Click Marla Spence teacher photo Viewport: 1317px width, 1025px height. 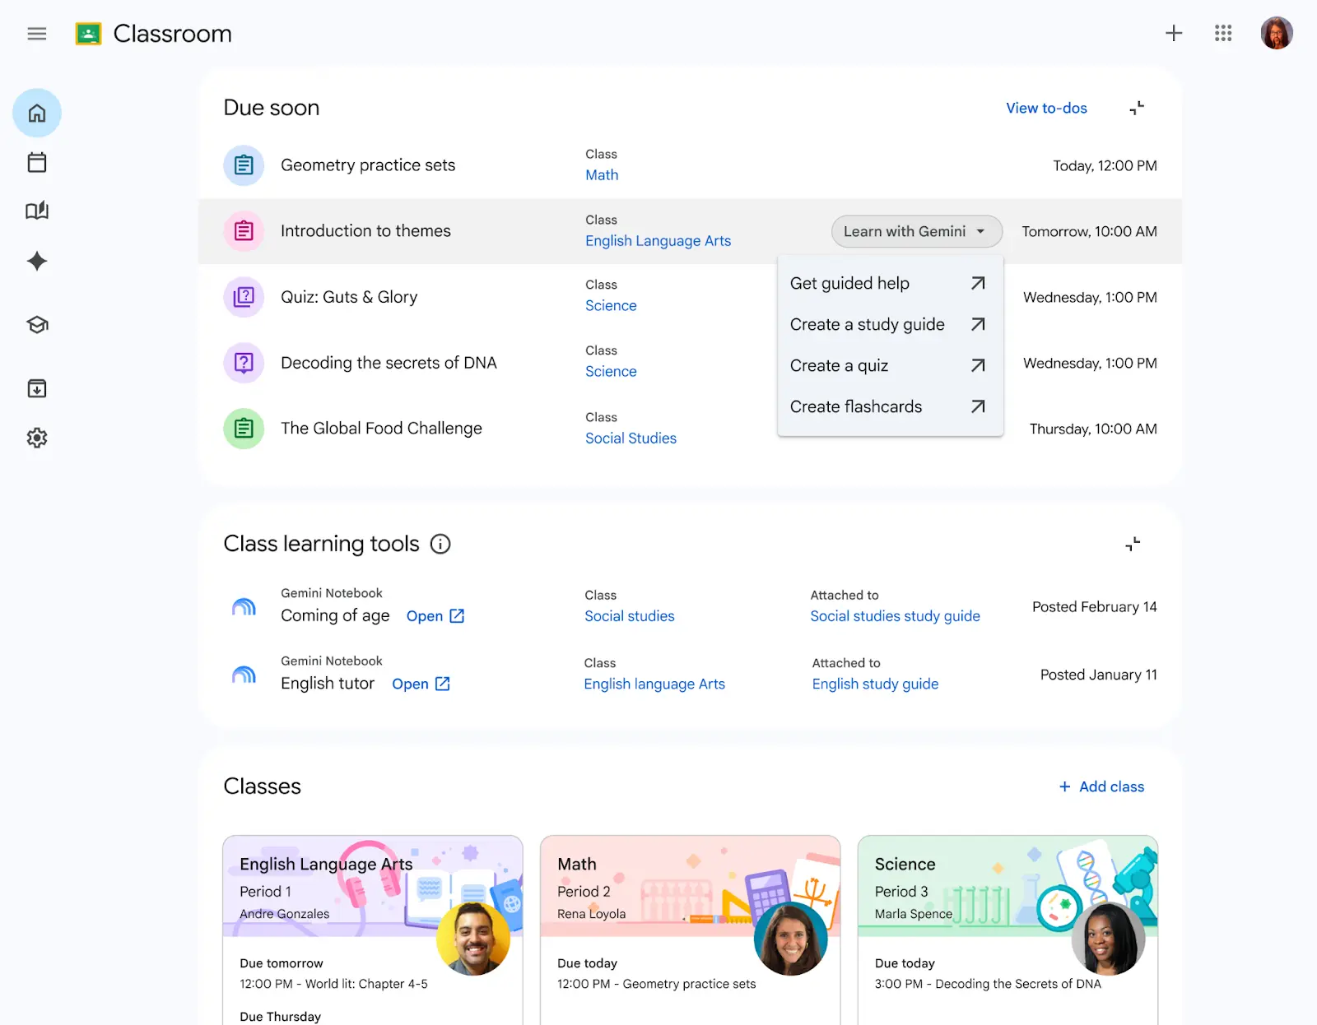(1109, 939)
